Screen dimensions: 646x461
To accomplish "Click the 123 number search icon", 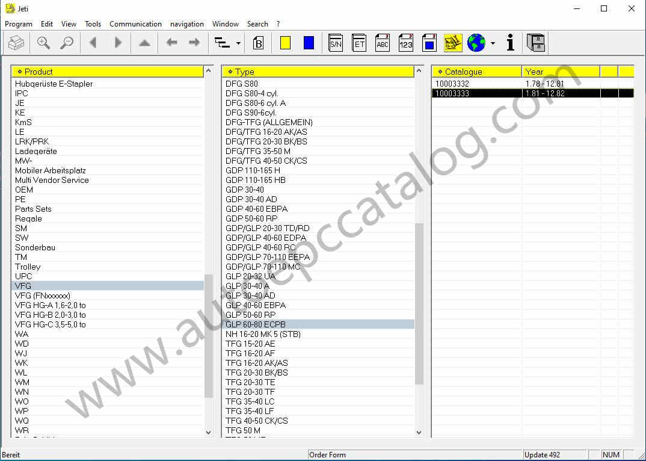I will pos(406,43).
